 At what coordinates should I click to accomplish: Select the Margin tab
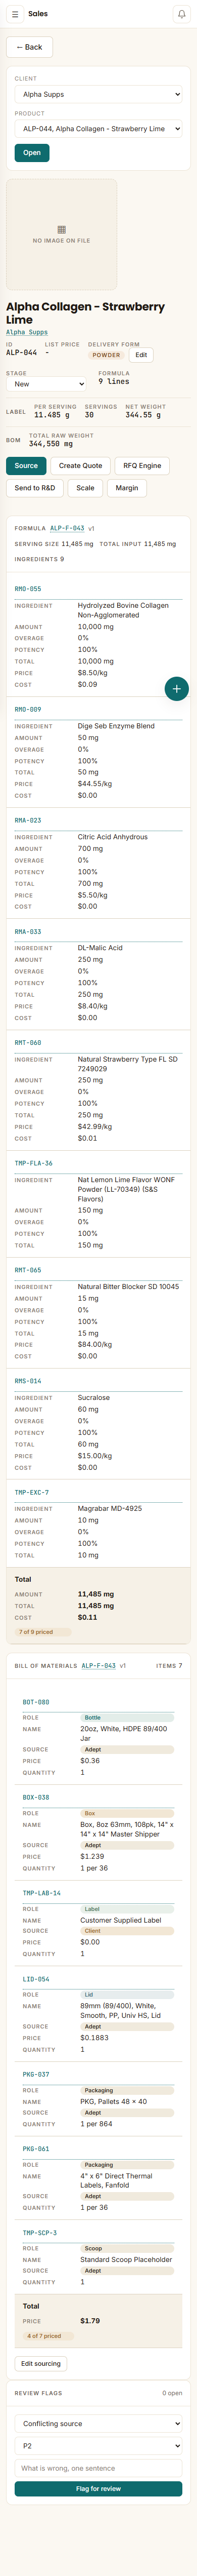pyautogui.click(x=127, y=488)
